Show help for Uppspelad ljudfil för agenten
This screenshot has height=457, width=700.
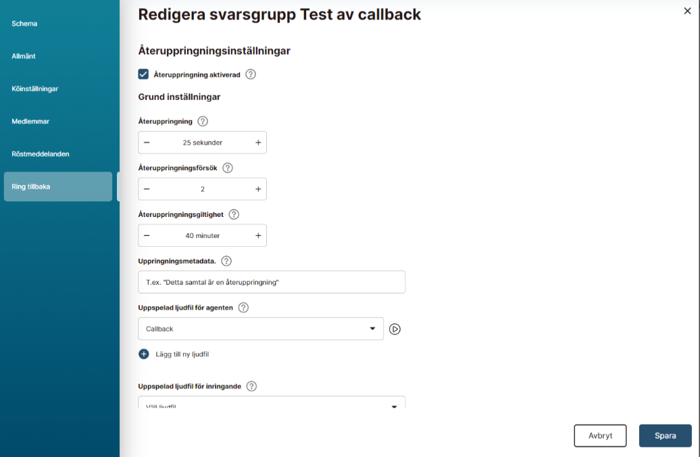243,308
